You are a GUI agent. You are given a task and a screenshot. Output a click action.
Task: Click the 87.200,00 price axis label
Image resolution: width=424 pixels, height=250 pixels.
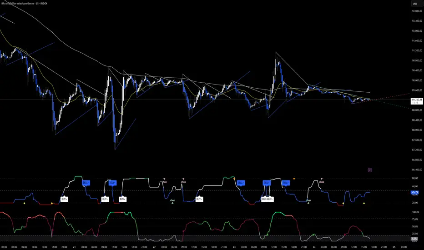(417, 150)
